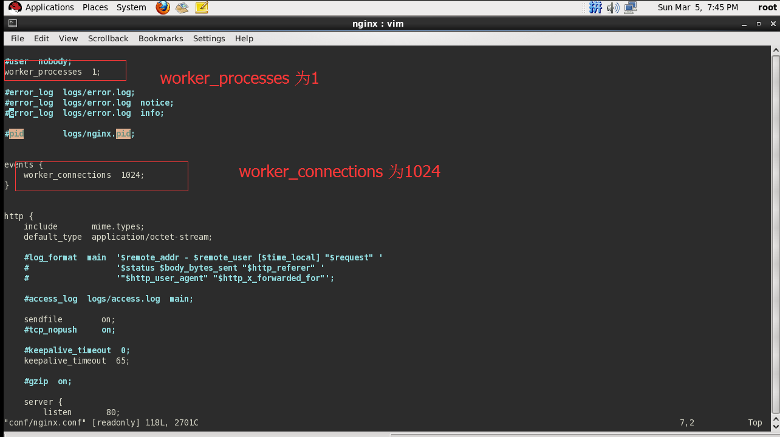
Task: Open the Konsole Help menu
Action: coord(244,38)
